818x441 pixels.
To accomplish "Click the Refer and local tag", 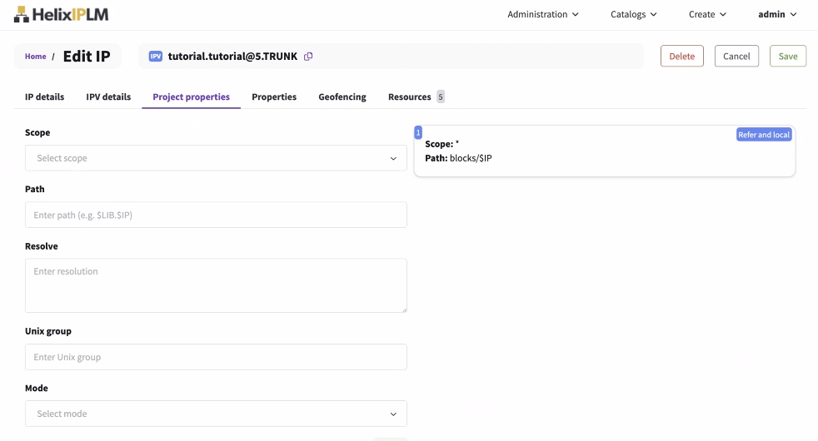I will 763,135.
